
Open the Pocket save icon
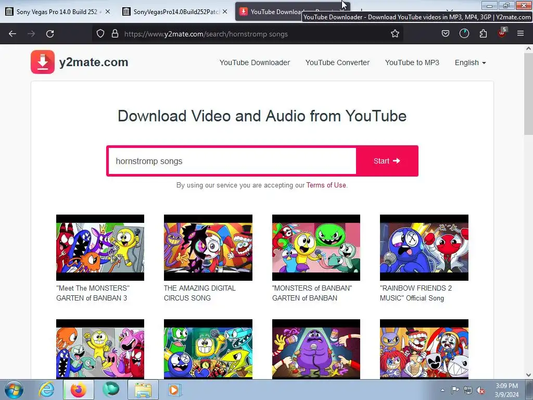click(x=446, y=34)
